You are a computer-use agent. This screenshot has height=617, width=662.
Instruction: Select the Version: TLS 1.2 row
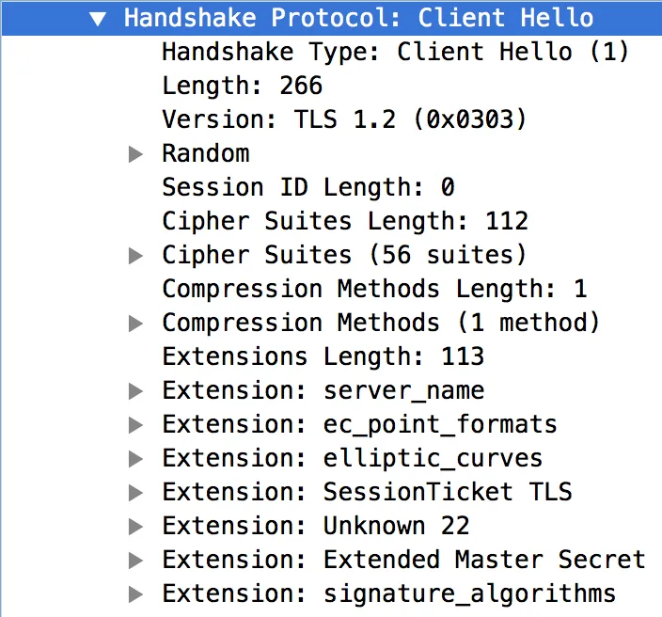point(344,119)
